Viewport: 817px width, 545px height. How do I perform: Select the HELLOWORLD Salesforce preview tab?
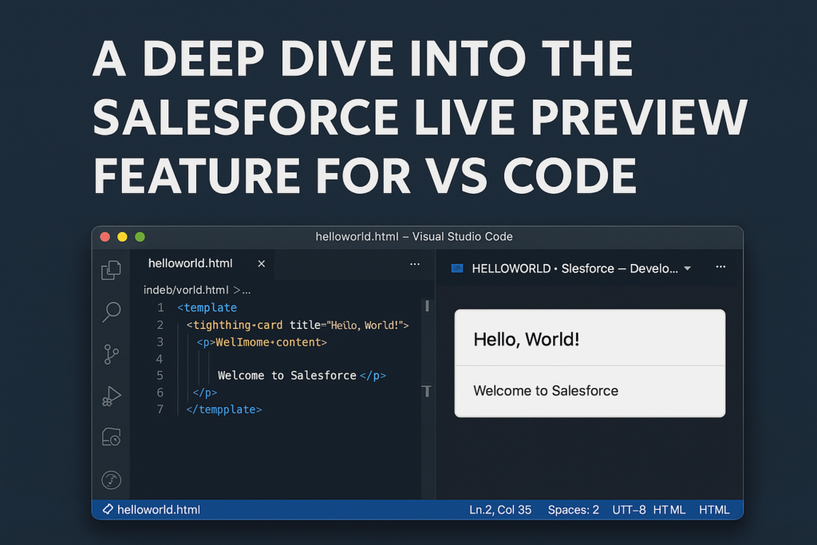pos(574,269)
